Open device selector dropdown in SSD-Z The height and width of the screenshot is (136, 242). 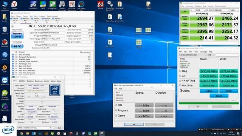[x=36, y=128]
